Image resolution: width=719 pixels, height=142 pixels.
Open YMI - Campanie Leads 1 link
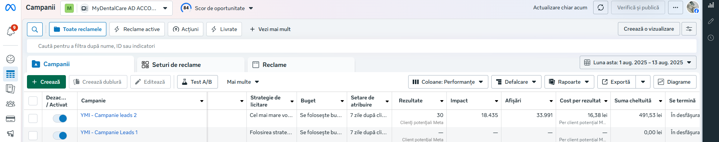point(109,132)
